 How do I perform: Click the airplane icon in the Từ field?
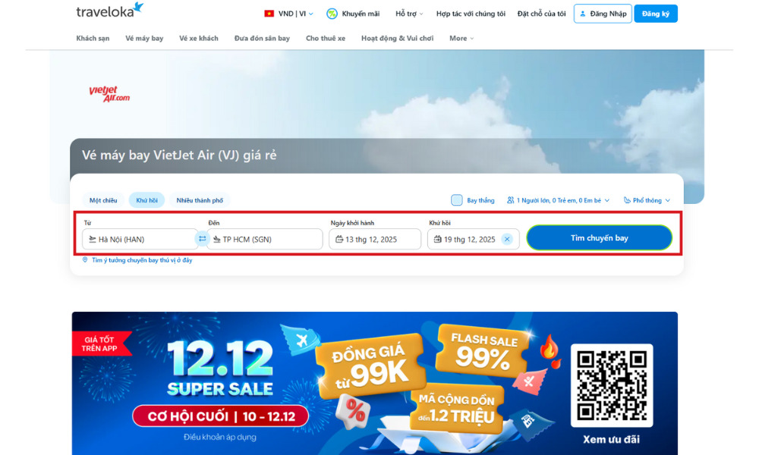point(93,238)
